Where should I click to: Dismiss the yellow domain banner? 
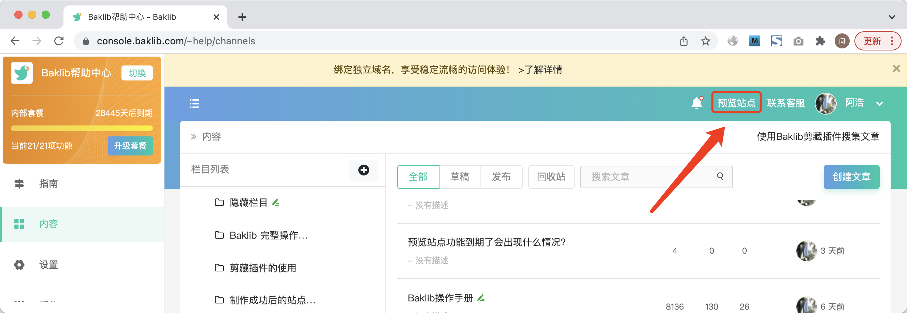point(896,69)
